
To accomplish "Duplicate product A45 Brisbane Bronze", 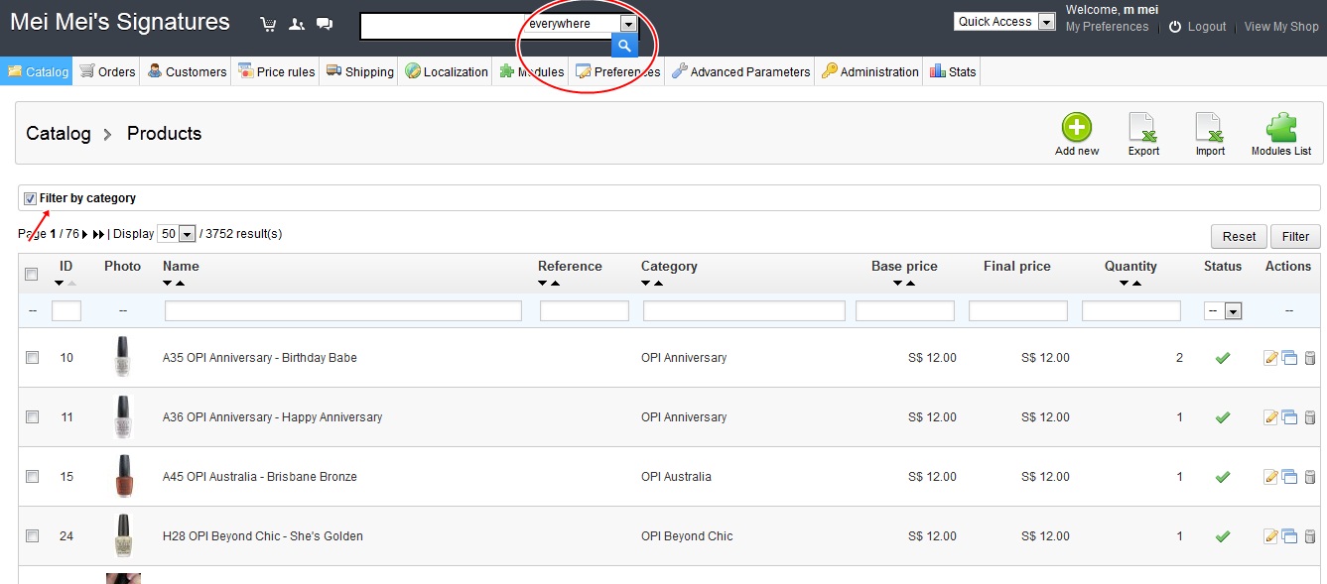I will point(1289,477).
